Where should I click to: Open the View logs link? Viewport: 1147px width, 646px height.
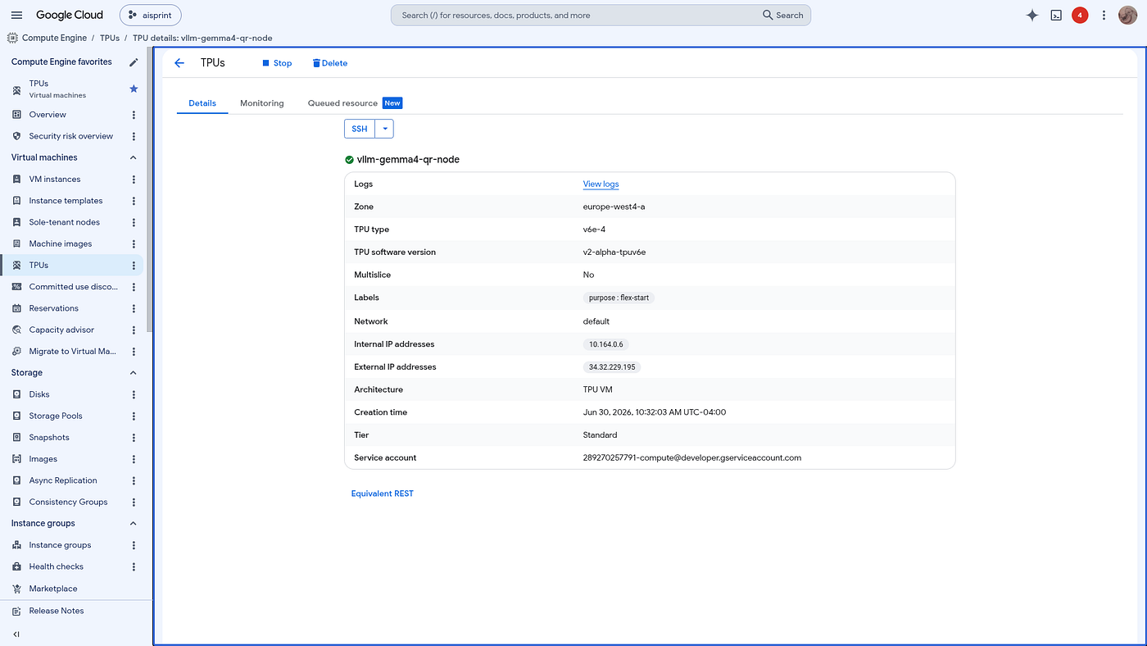point(601,184)
